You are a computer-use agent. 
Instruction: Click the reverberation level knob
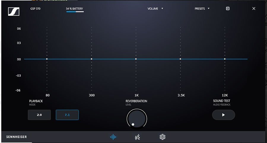click(137, 118)
